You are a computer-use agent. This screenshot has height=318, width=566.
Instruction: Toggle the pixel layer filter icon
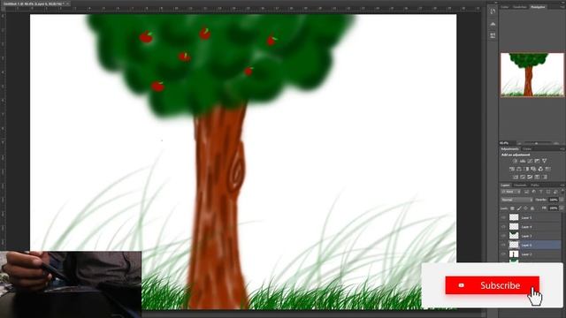pyautogui.click(x=526, y=192)
